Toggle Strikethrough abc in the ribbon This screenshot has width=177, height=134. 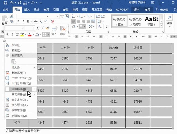point(36,21)
